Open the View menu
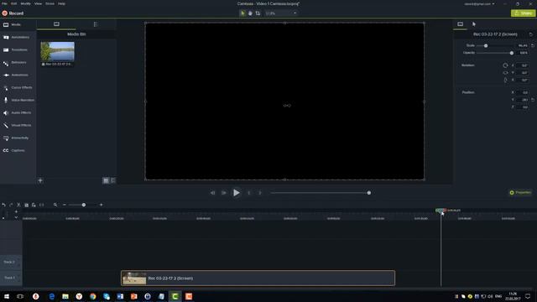Viewport: 537px width, 302px height. 38,3
